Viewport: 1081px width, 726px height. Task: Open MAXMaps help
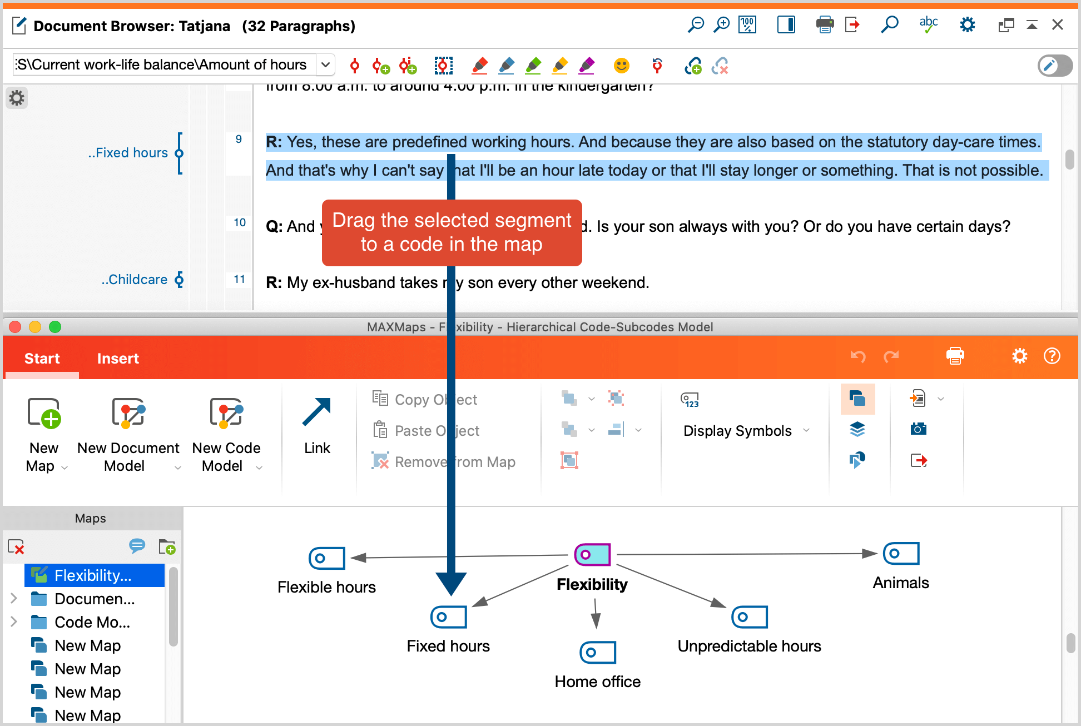point(1052,356)
